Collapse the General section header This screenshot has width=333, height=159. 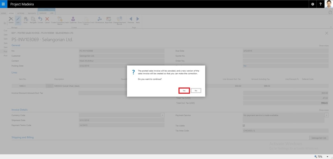[16, 45]
